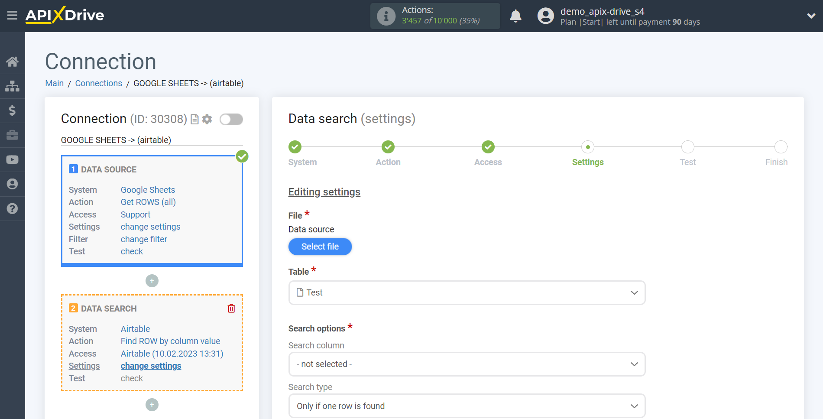This screenshot has height=419, width=823.
Task: Open briefcase icon in sidebar
Action: click(x=12, y=135)
